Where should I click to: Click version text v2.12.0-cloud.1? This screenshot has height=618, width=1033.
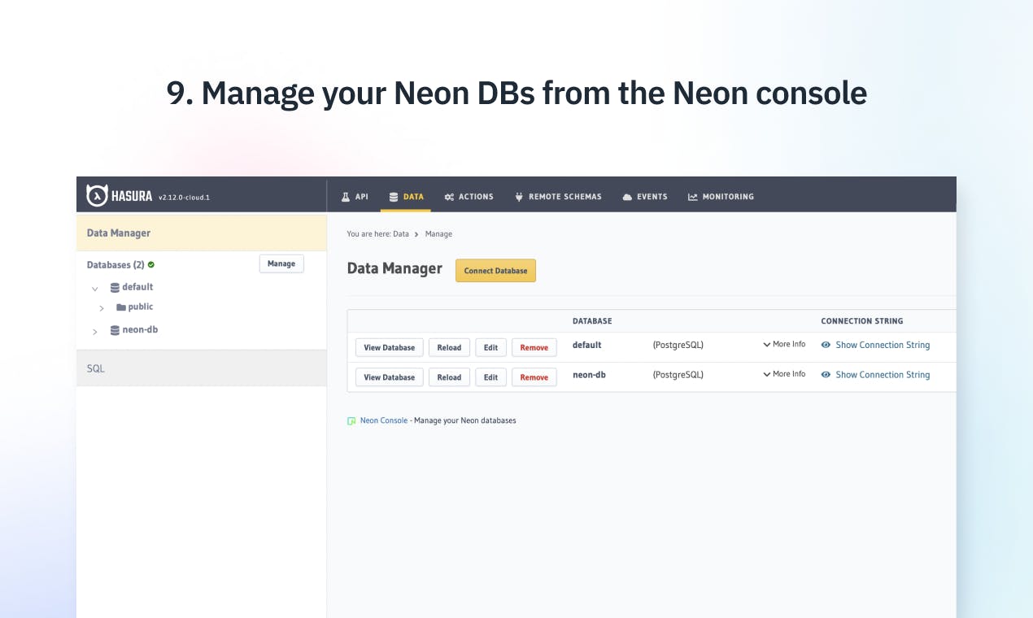(185, 198)
